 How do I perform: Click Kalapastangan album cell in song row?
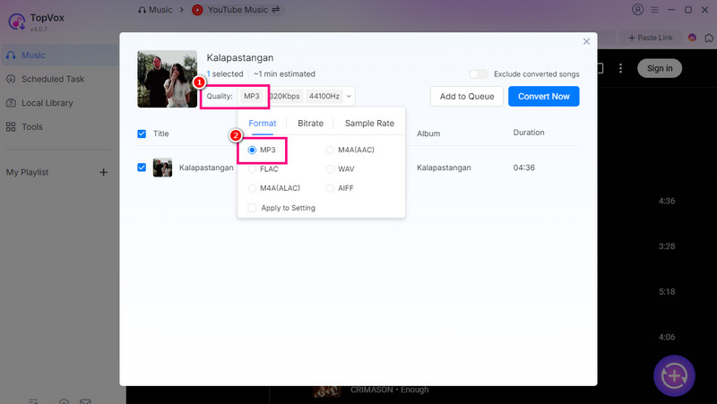[x=444, y=168]
